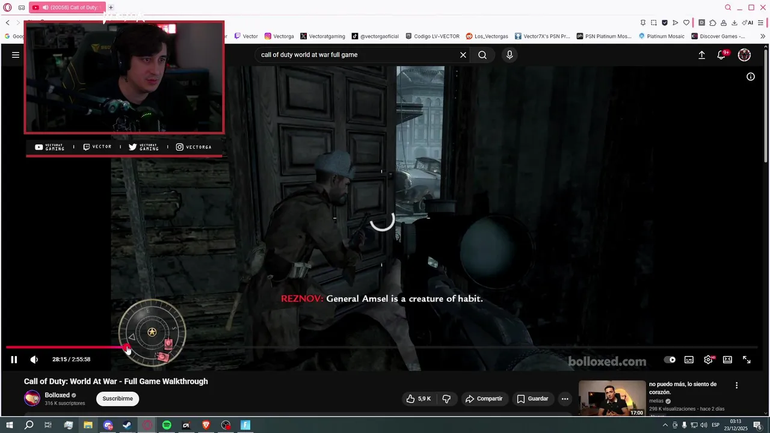Save the video with Guardar button
Screen dimensions: 770x433
click(533, 399)
